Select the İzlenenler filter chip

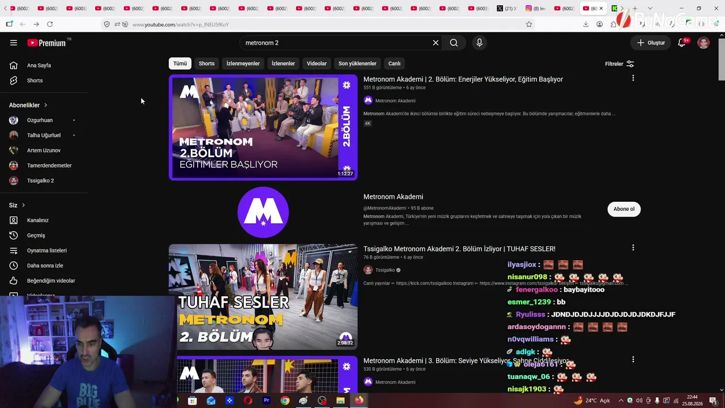pyautogui.click(x=283, y=63)
